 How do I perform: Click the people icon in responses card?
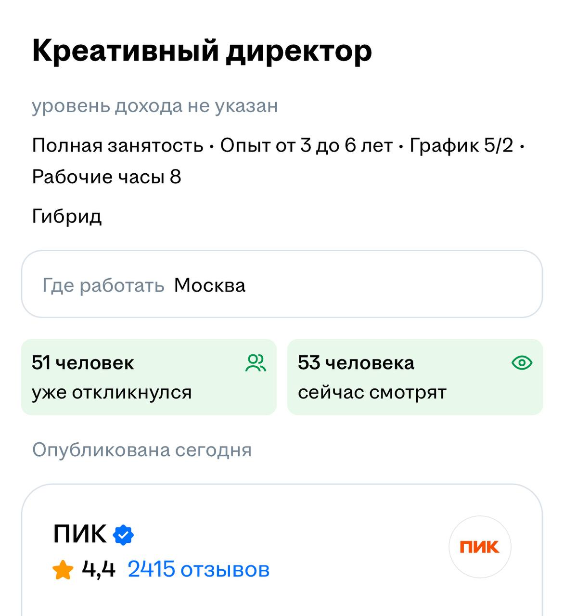tap(256, 363)
